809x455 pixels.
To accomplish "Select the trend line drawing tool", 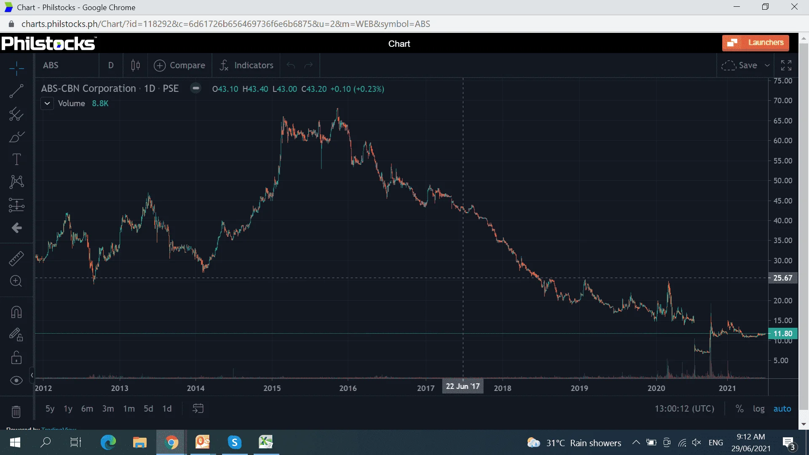I will tap(16, 91).
